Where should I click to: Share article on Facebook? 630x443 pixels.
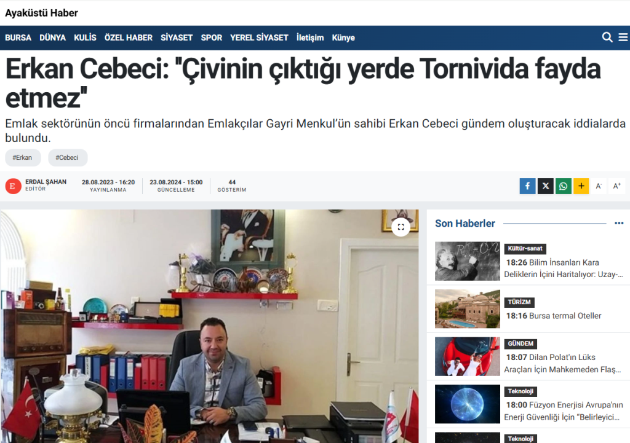[x=527, y=186]
